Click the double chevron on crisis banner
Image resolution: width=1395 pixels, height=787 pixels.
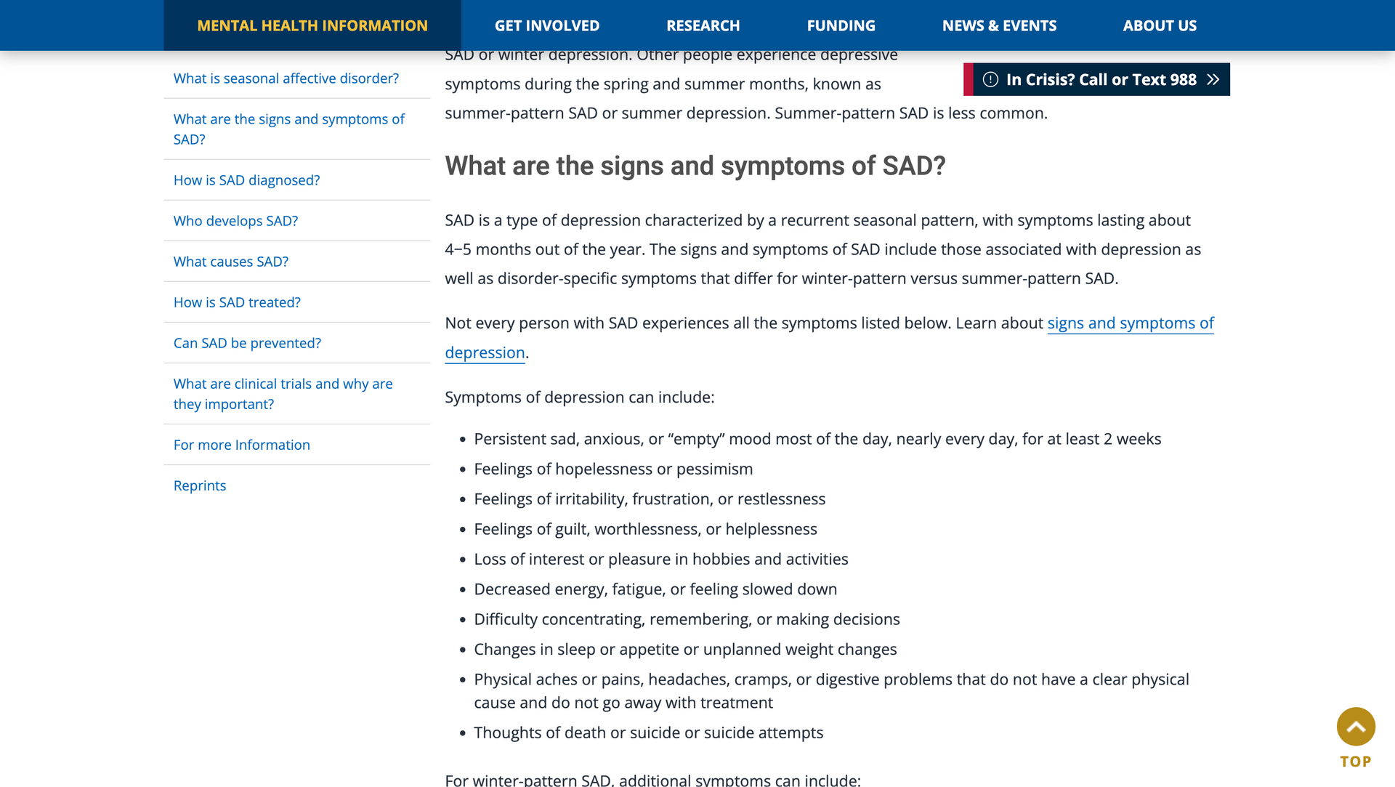[1213, 80]
